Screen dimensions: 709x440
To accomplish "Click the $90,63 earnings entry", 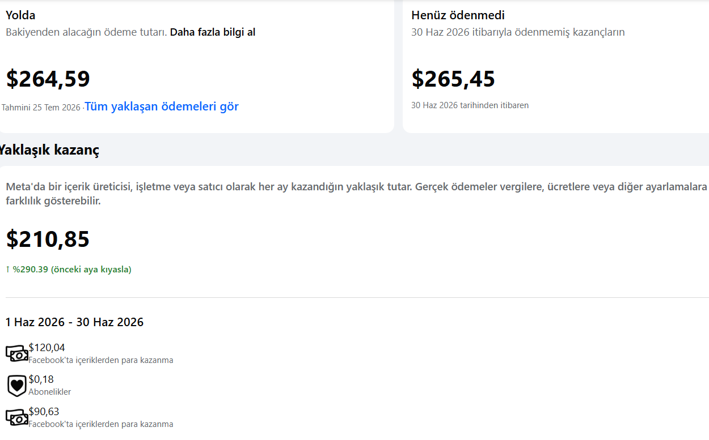I will click(44, 412).
